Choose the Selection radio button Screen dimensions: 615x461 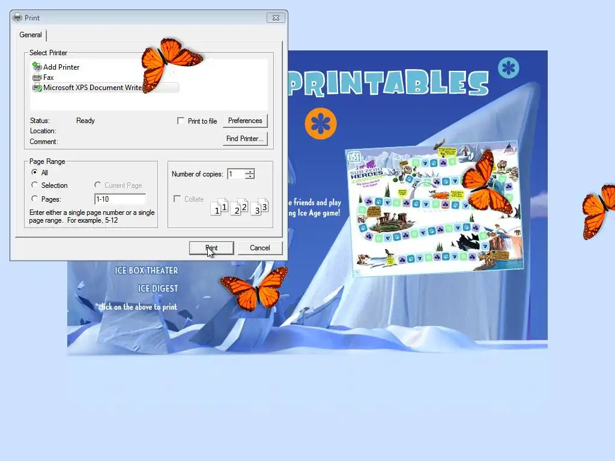click(34, 185)
